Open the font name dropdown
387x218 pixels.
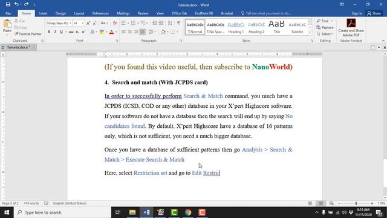(x=70, y=23)
